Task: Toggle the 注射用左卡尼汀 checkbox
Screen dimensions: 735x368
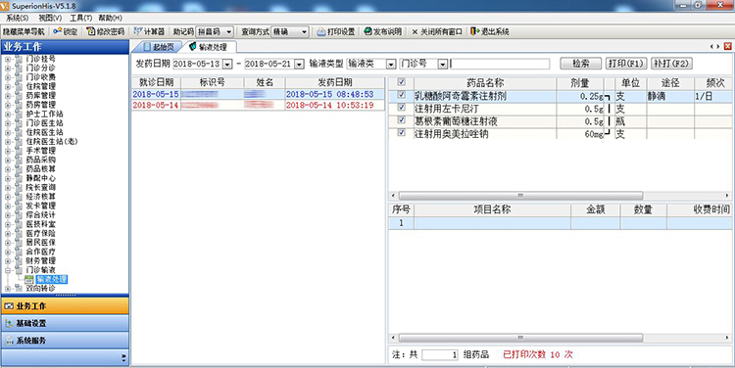Action: click(401, 108)
